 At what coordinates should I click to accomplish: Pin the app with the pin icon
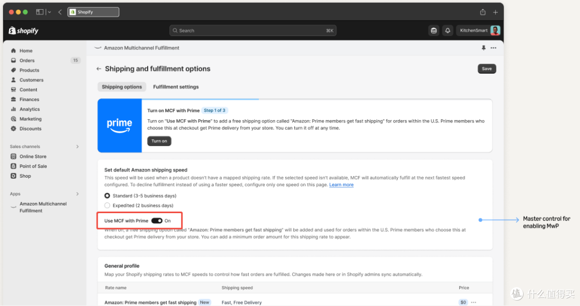click(x=483, y=48)
